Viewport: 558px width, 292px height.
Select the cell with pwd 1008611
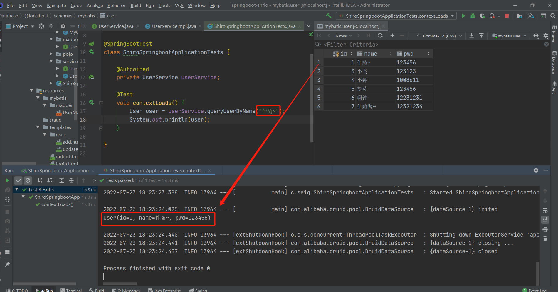click(x=414, y=80)
